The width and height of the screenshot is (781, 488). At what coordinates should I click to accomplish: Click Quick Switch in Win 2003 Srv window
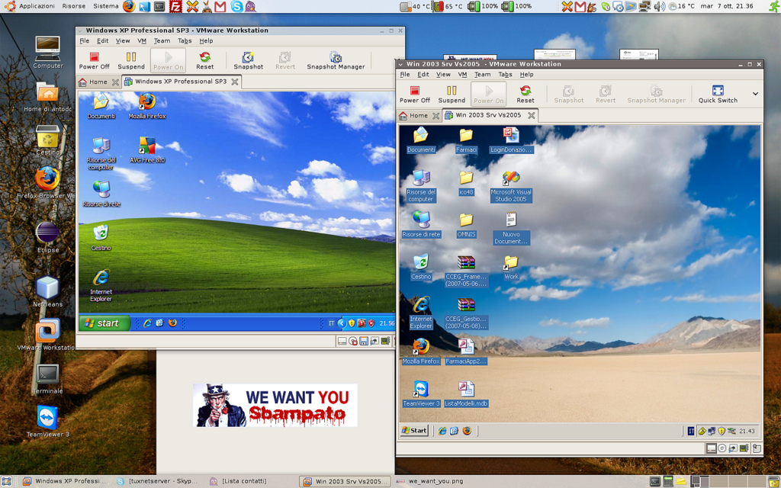[x=718, y=94]
